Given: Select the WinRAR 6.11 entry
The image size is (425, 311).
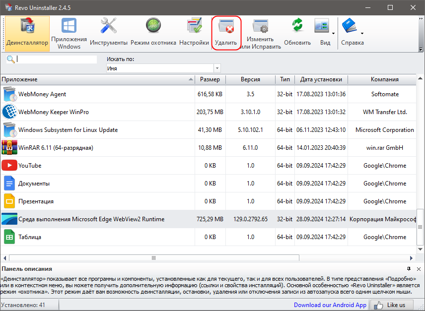Looking at the screenshot, I should (208, 148).
